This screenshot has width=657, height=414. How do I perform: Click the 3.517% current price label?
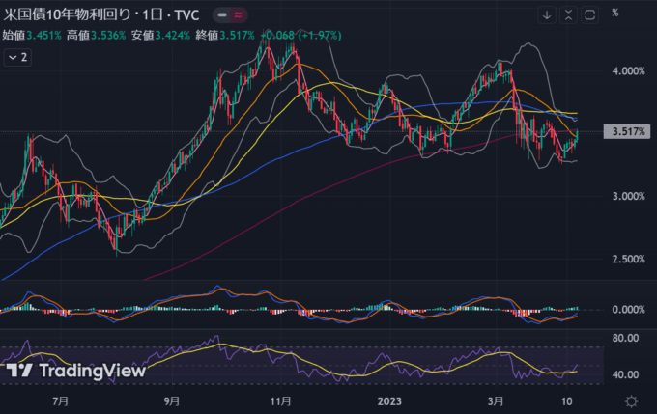point(629,131)
